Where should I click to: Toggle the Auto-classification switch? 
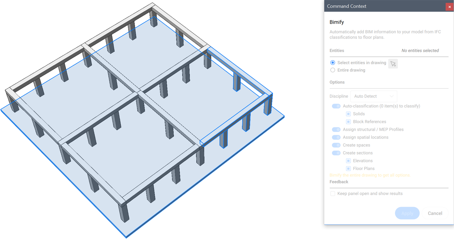click(x=336, y=106)
